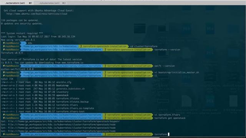Screen dimensions: 246x138
Task: Click the terminal cursor after 'terraform'
Action: click(x=169, y=134)
